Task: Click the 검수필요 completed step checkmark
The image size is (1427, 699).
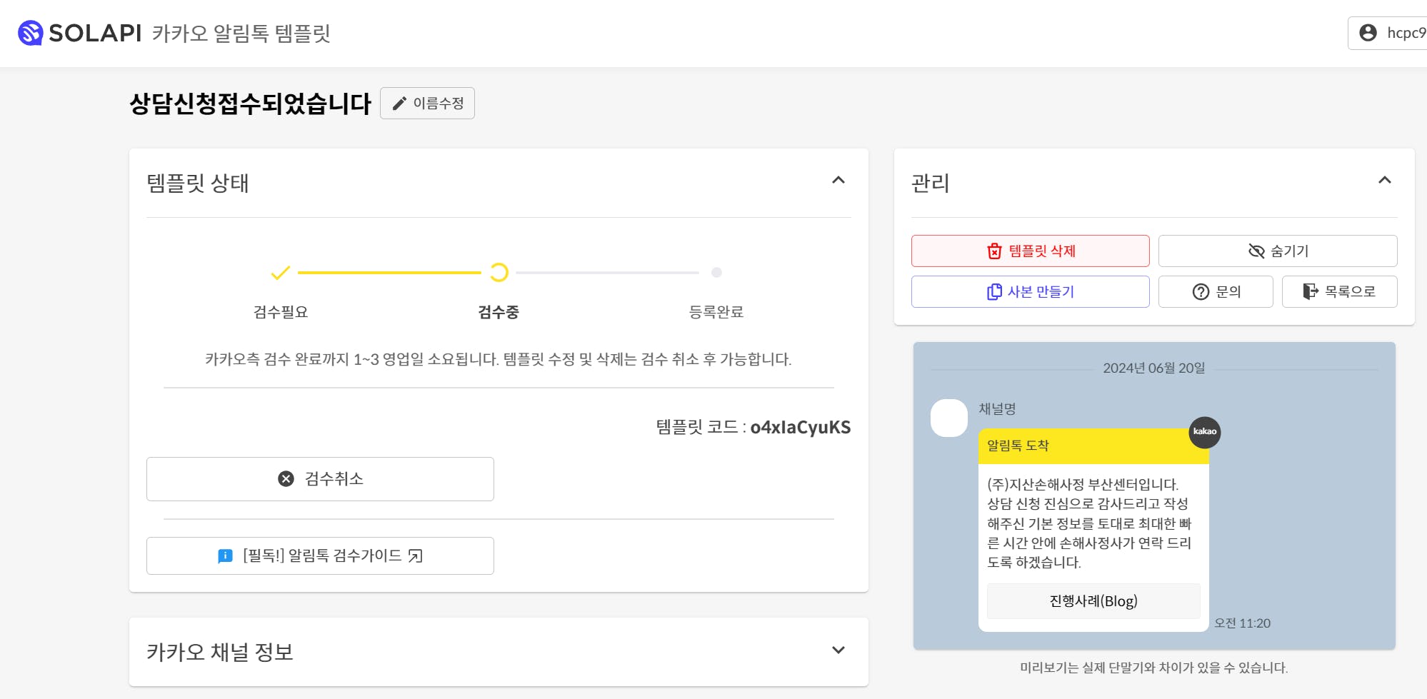Action: [281, 273]
